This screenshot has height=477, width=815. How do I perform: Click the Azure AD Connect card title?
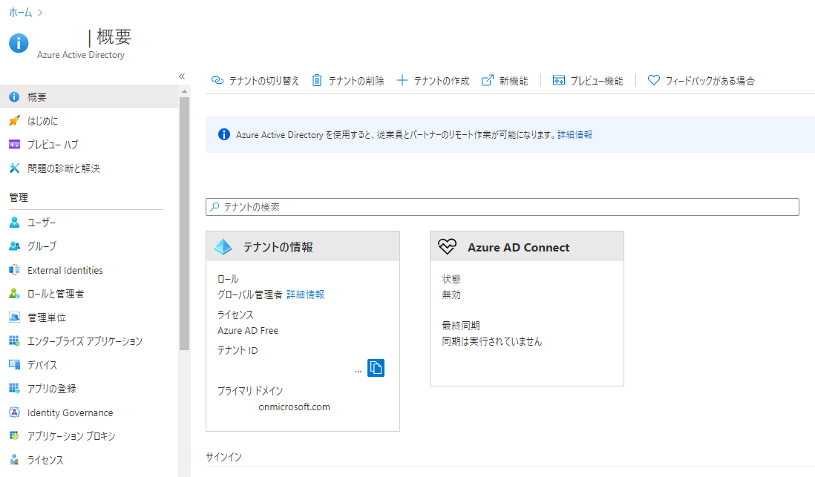(519, 247)
